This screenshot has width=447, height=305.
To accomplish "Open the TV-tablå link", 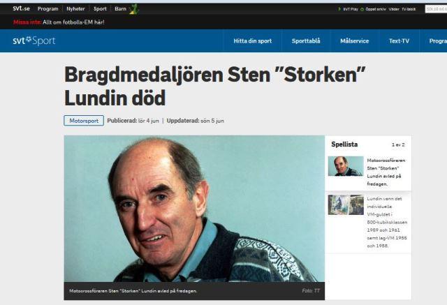I will click(x=409, y=9).
